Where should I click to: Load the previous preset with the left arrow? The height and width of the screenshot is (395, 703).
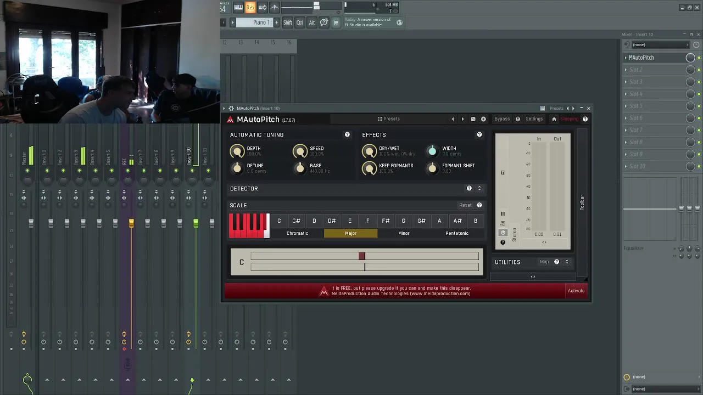click(453, 119)
